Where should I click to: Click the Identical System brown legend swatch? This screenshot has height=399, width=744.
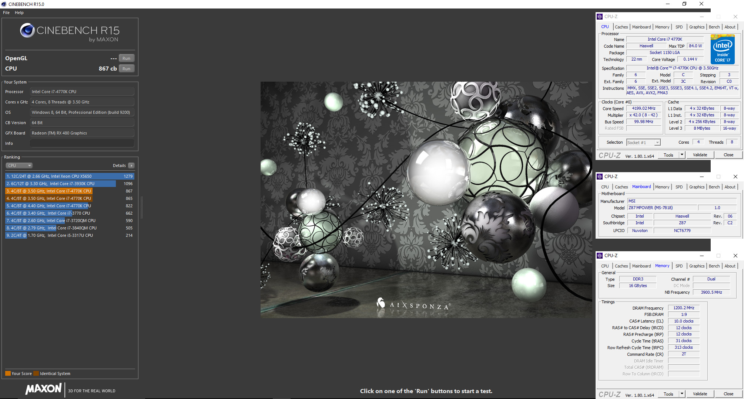(x=36, y=373)
